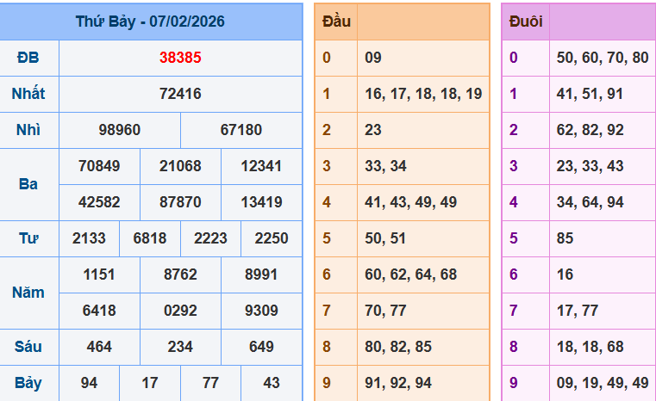Click third prize number 13419
This screenshot has width=656, height=401.
tap(261, 202)
